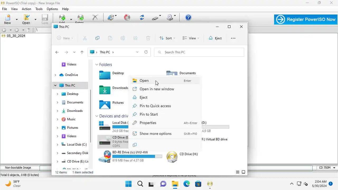Open the File menu in PowerISO

4,9
